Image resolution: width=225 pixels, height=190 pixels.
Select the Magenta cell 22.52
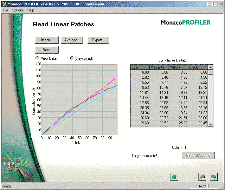[159, 103]
